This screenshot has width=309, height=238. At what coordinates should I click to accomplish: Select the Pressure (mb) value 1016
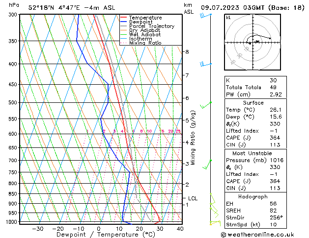[277, 160]
